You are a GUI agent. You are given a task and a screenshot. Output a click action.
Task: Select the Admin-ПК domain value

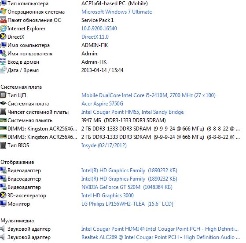point(94,62)
